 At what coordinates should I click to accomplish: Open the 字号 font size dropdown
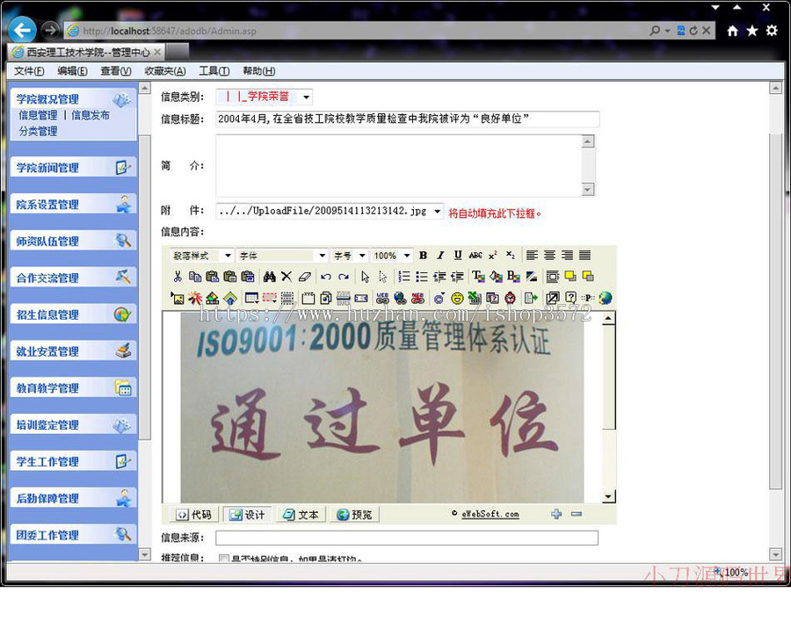click(x=362, y=256)
